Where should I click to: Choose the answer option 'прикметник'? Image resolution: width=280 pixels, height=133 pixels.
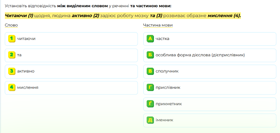click(x=210, y=104)
